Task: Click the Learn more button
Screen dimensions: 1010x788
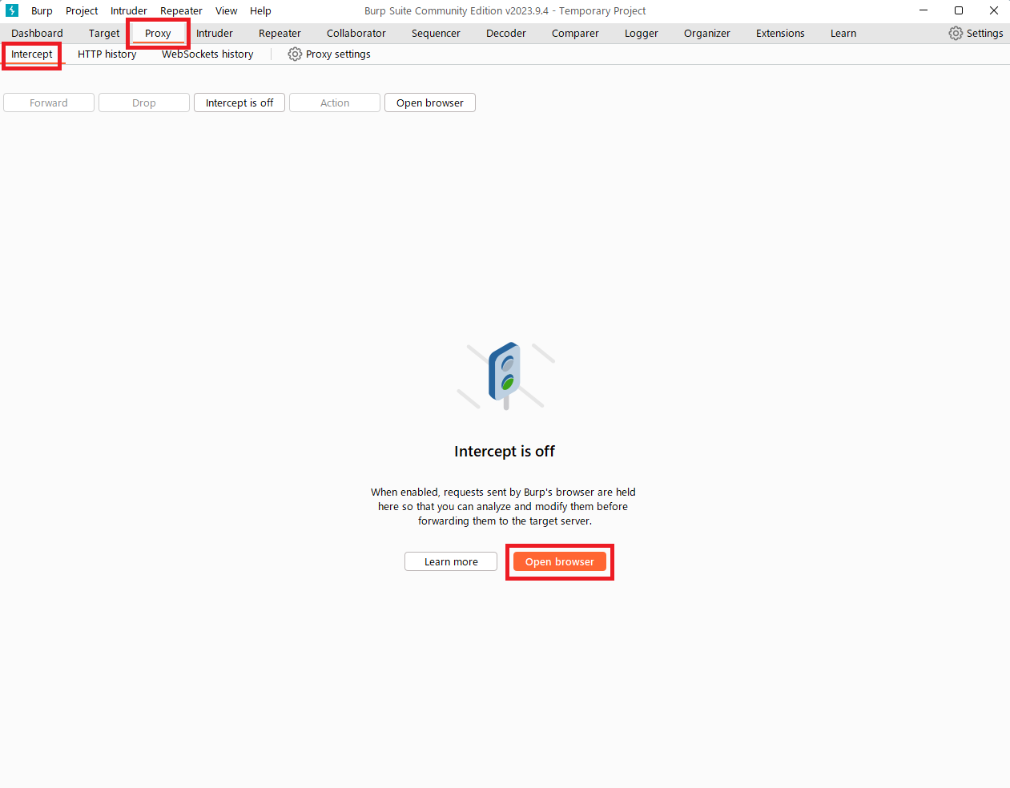Action: [450, 561]
